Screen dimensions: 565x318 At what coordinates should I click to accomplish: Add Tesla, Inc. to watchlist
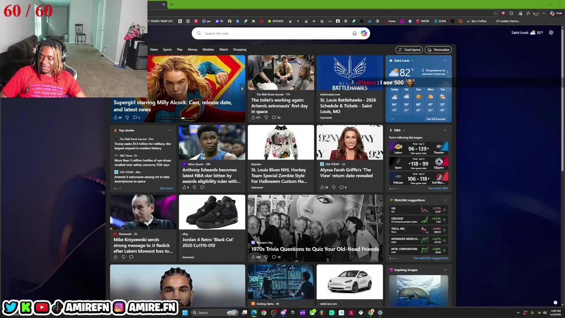point(444,230)
